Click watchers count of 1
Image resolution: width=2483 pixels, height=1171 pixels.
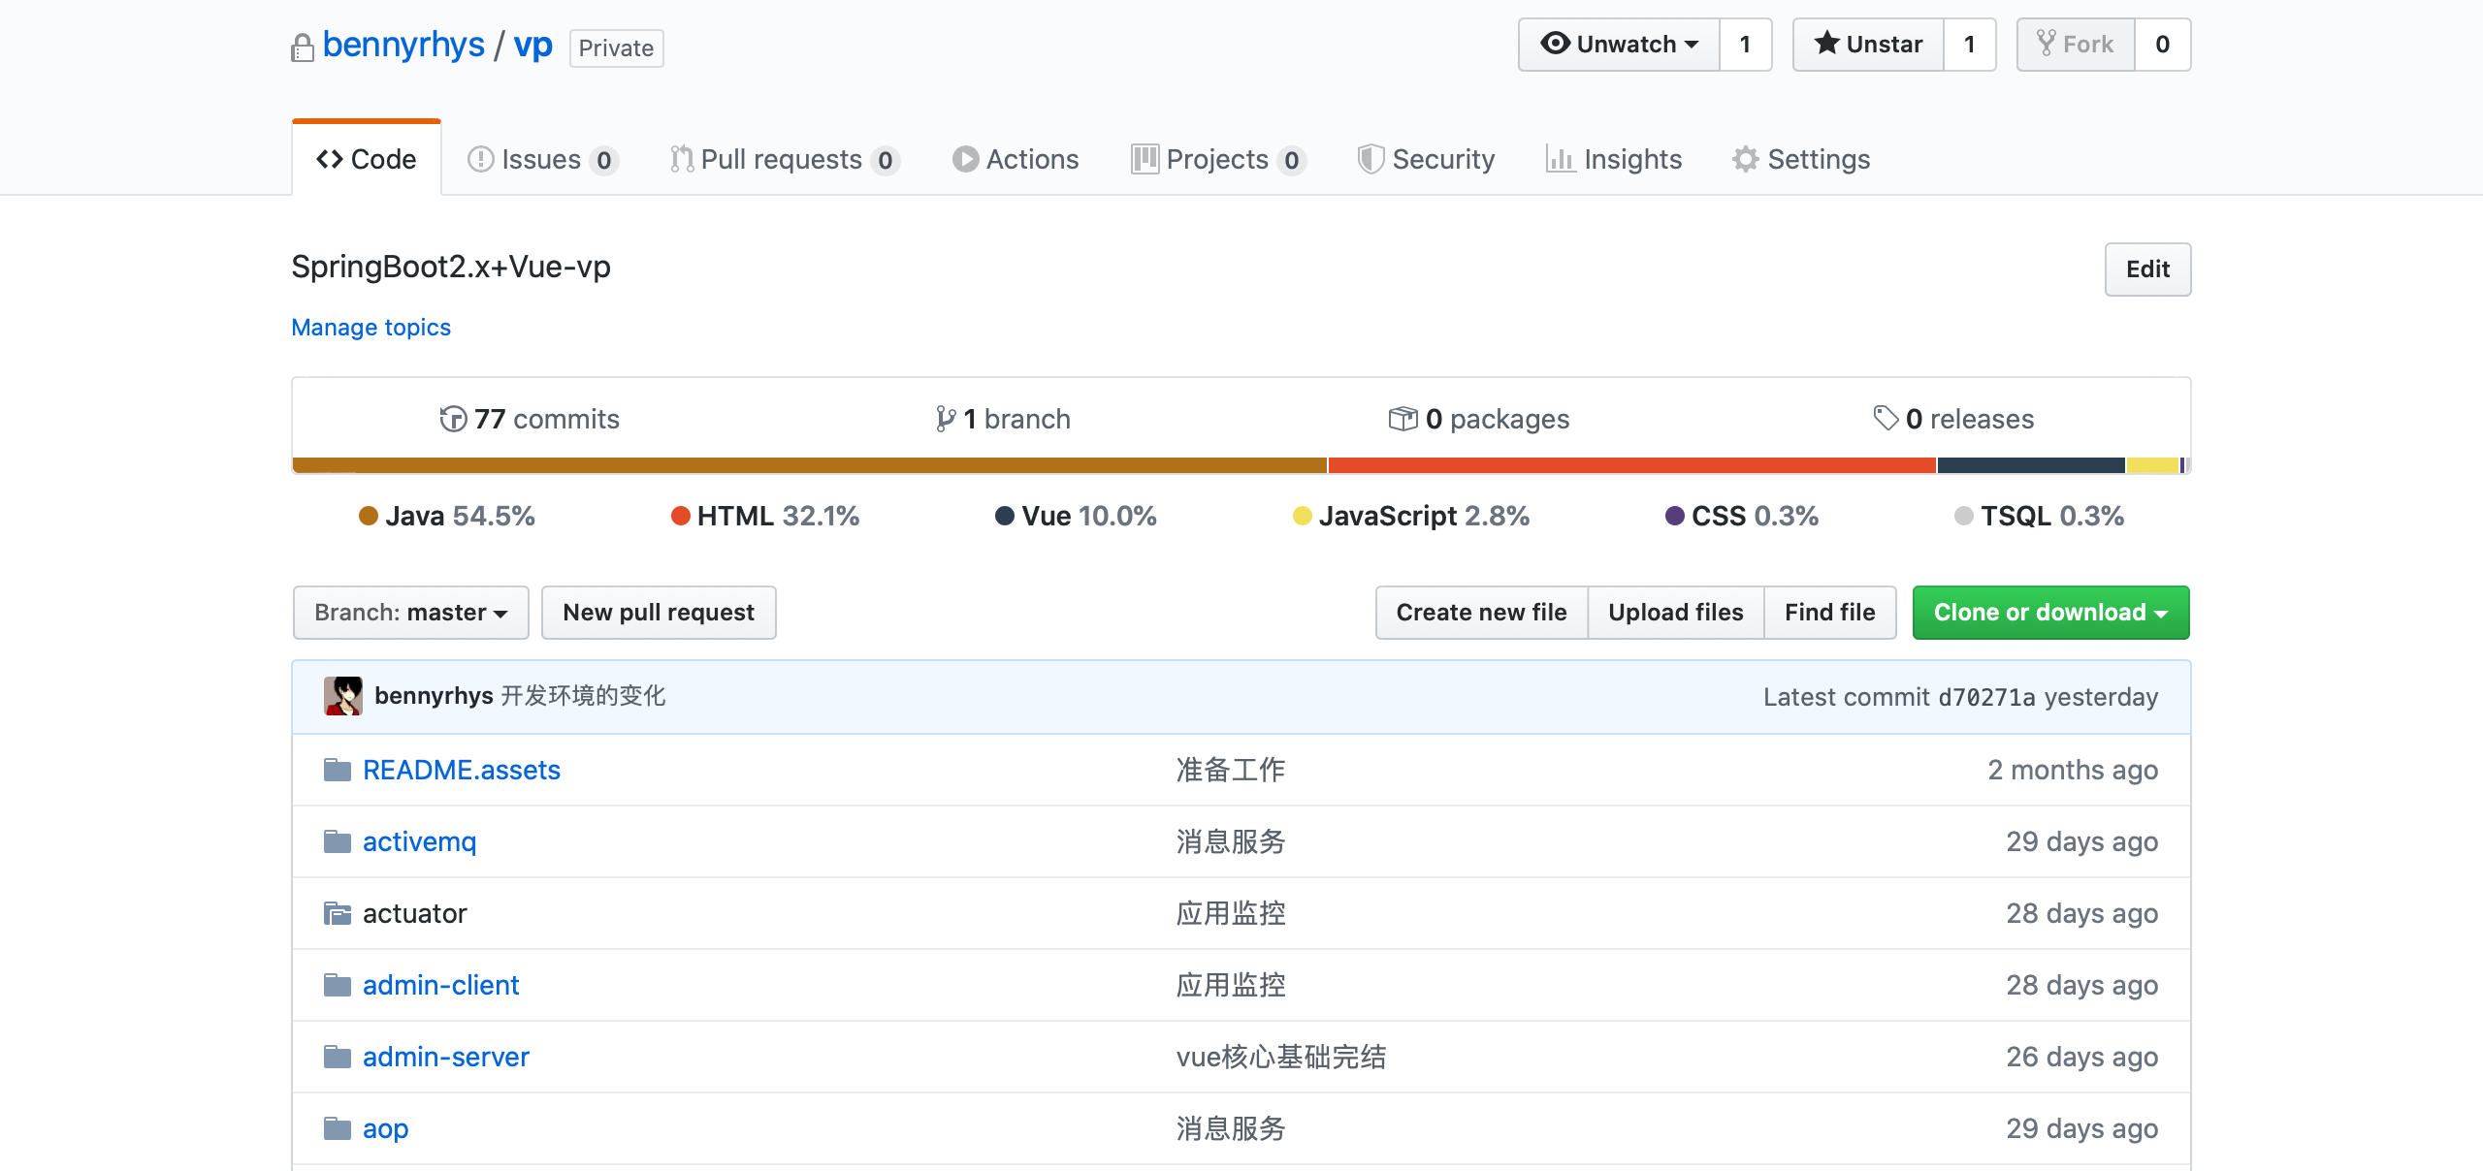coord(1746,45)
